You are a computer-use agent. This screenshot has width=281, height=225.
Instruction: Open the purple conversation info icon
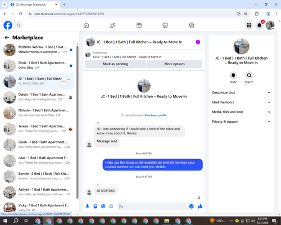pos(198,42)
